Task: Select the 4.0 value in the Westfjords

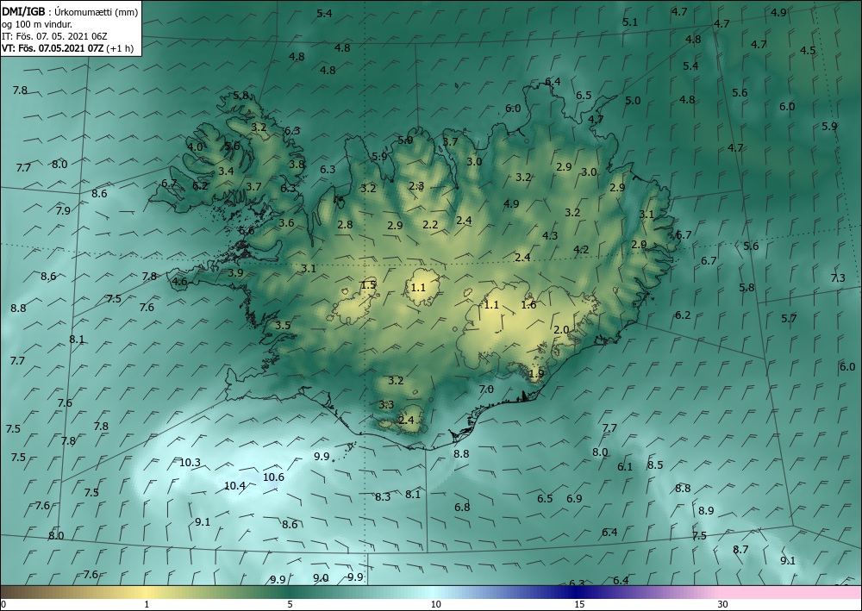Action: point(195,147)
